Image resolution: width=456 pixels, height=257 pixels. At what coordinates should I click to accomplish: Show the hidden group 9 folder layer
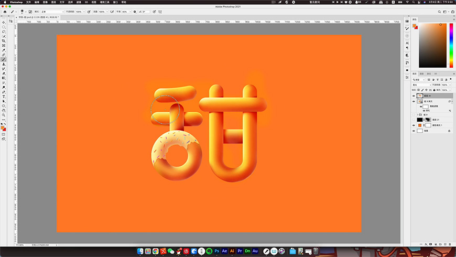coord(414,115)
